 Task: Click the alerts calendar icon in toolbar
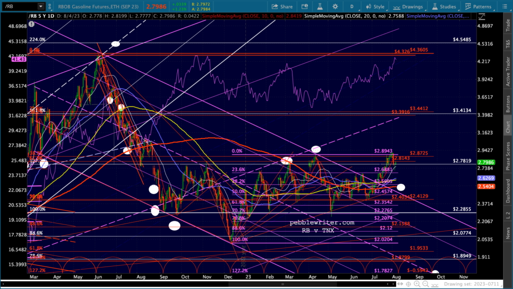pyautogui.click(x=305, y=6)
